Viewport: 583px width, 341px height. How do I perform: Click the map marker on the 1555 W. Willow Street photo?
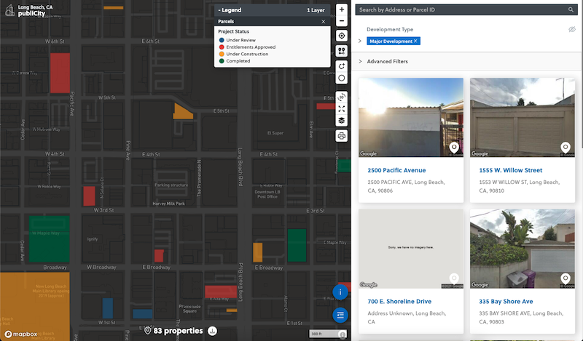click(x=566, y=148)
